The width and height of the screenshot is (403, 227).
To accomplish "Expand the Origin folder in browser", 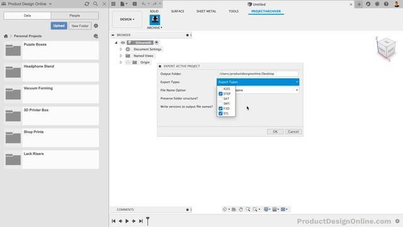I will 120,62.
